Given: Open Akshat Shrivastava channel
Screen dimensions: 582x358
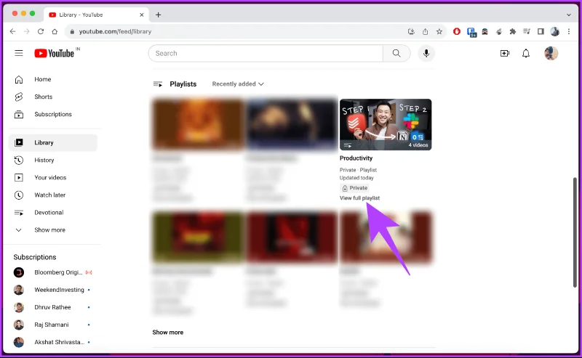Looking at the screenshot, I should 53,342.
